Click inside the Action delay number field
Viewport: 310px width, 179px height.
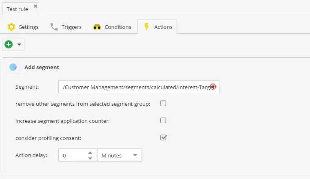coord(72,155)
